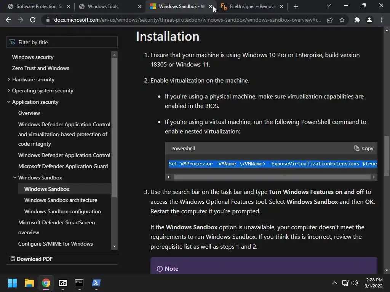
Task: Open the Chrome profile icon
Action: point(369,20)
